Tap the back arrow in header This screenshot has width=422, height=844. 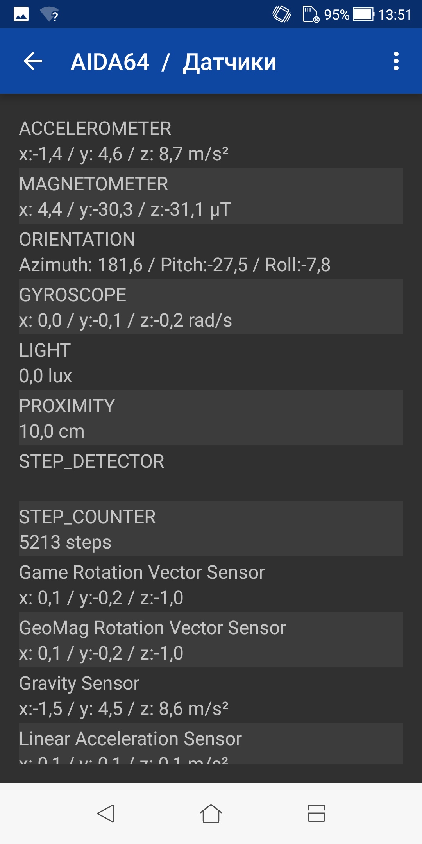(33, 61)
